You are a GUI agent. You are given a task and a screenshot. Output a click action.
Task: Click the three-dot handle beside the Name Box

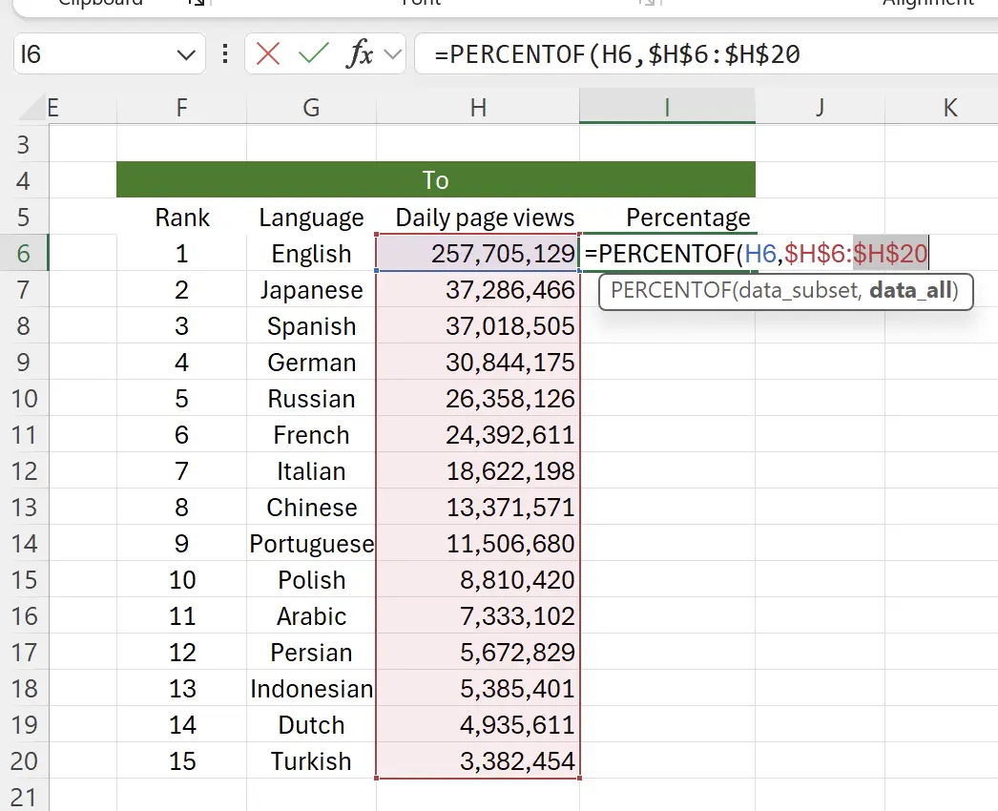pos(224,53)
